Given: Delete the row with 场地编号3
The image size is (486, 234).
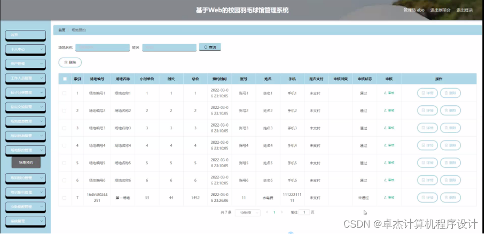Looking at the screenshot, I should click(450, 128).
